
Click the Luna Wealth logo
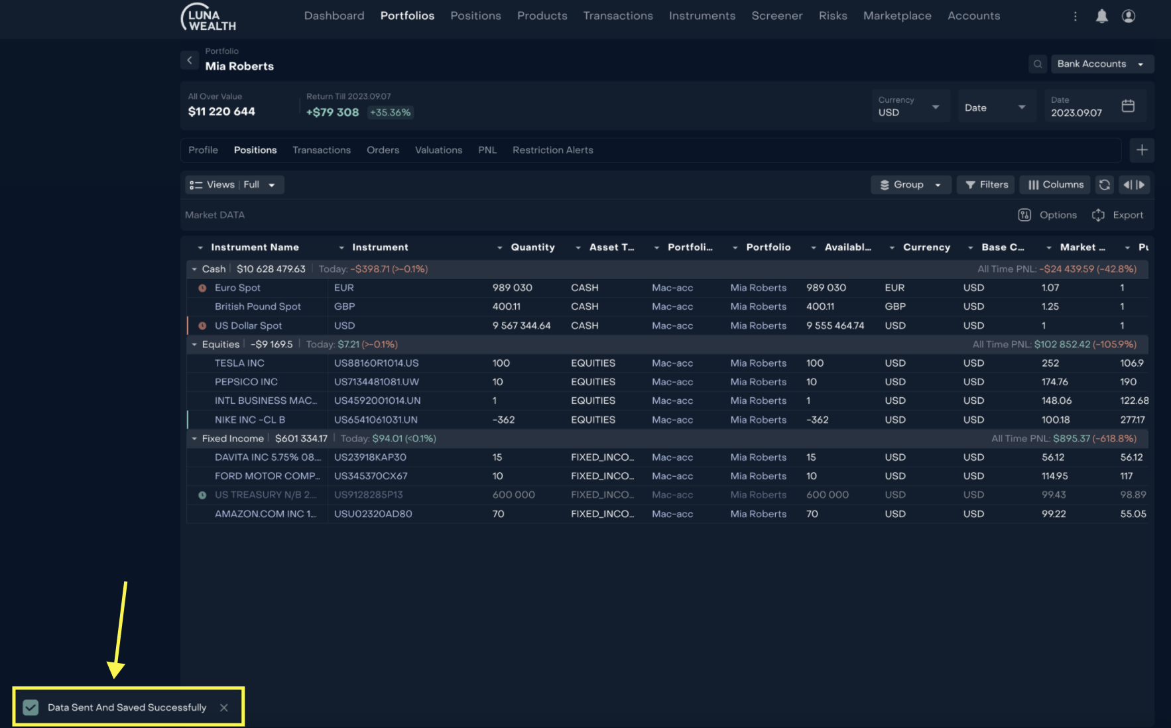(208, 17)
